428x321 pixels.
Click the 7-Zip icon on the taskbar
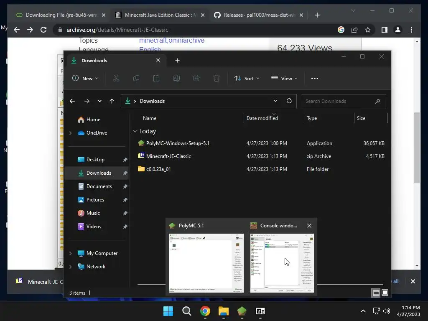(260, 311)
